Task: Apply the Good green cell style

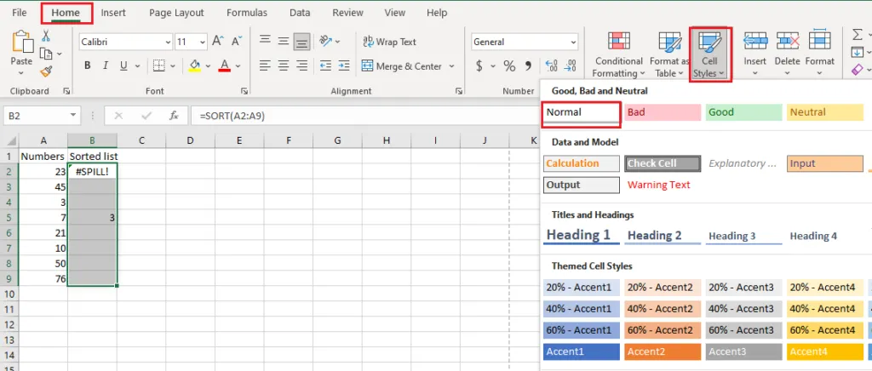Action: coord(743,112)
